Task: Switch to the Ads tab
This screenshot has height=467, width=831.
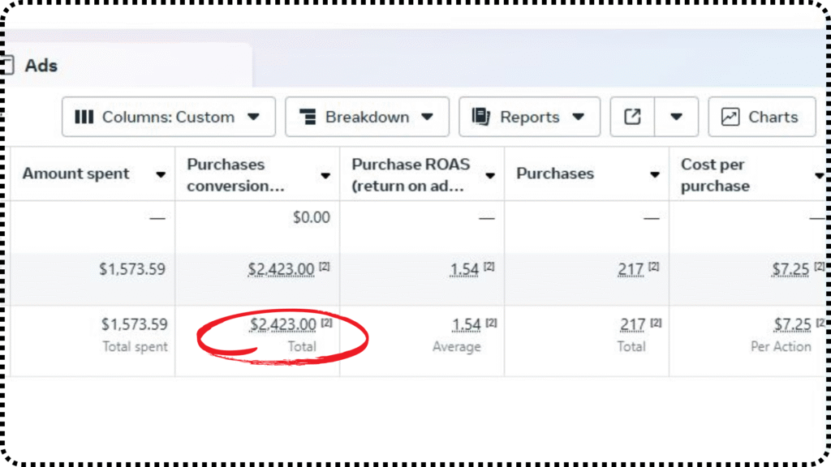Action: click(x=41, y=66)
